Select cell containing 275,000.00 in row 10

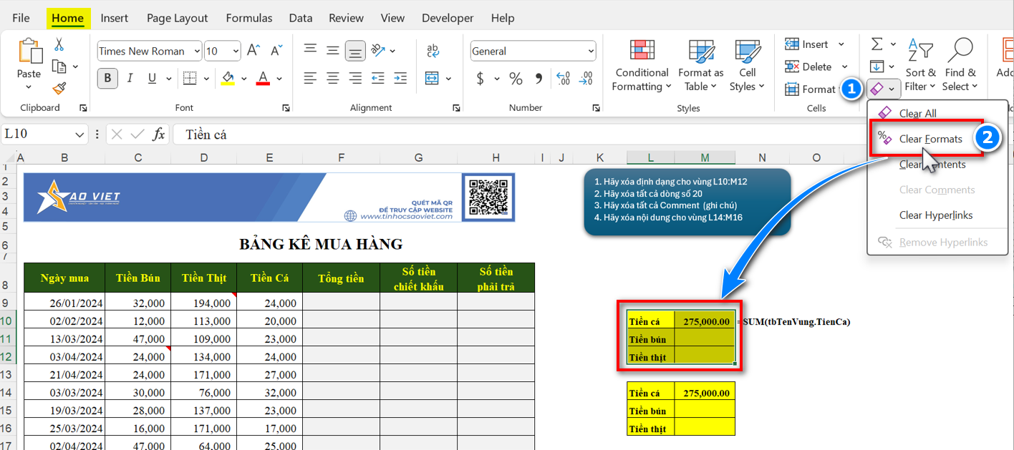705,321
